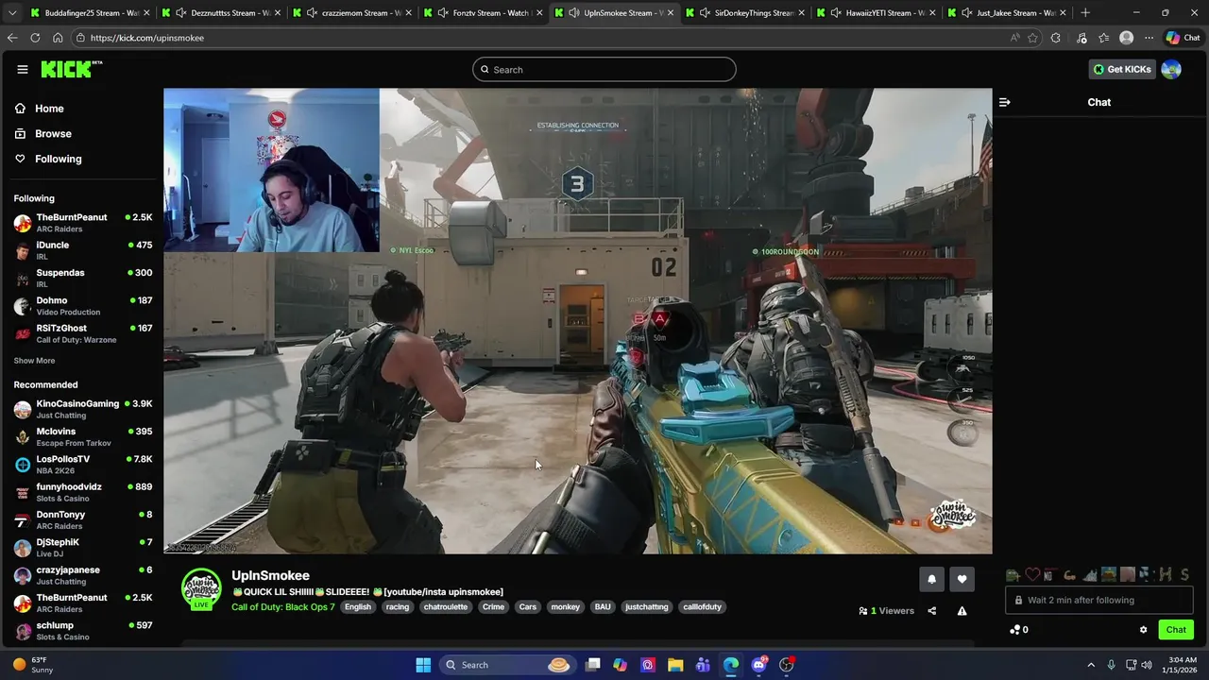This screenshot has width=1209, height=680.
Task: Select the justchatting tag
Action: (647, 607)
